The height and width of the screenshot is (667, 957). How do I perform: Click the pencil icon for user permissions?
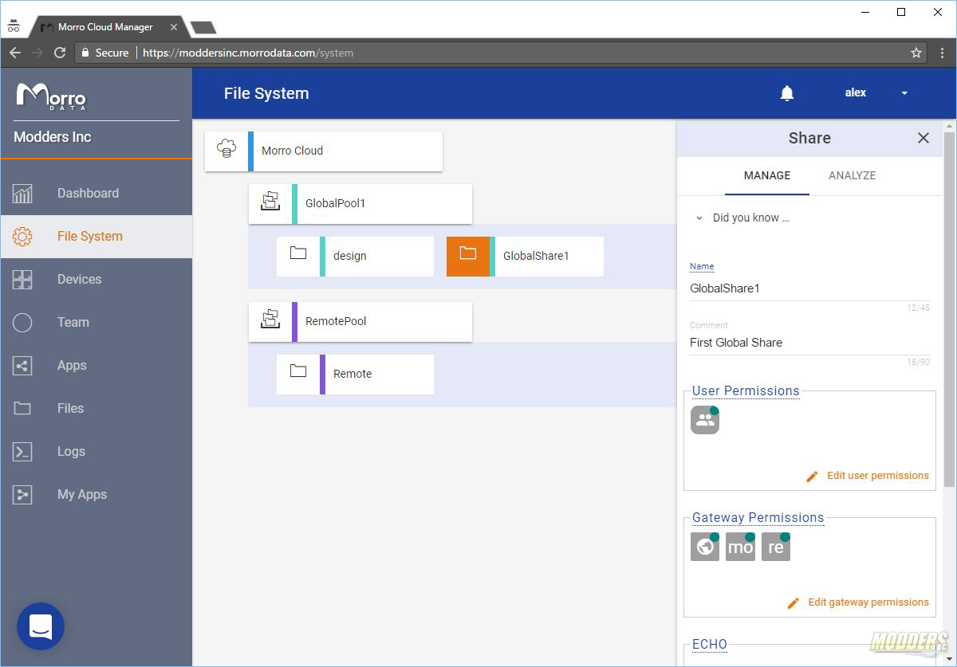[812, 476]
